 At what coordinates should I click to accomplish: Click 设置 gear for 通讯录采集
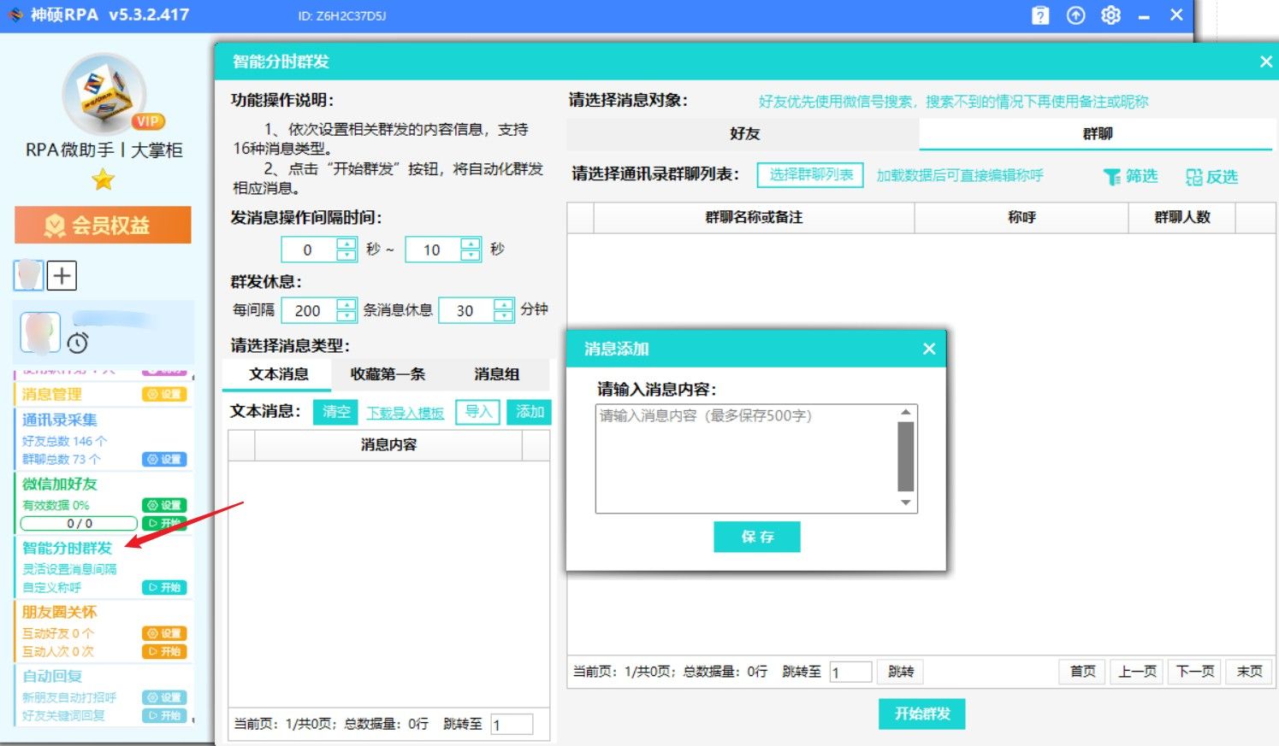[164, 459]
